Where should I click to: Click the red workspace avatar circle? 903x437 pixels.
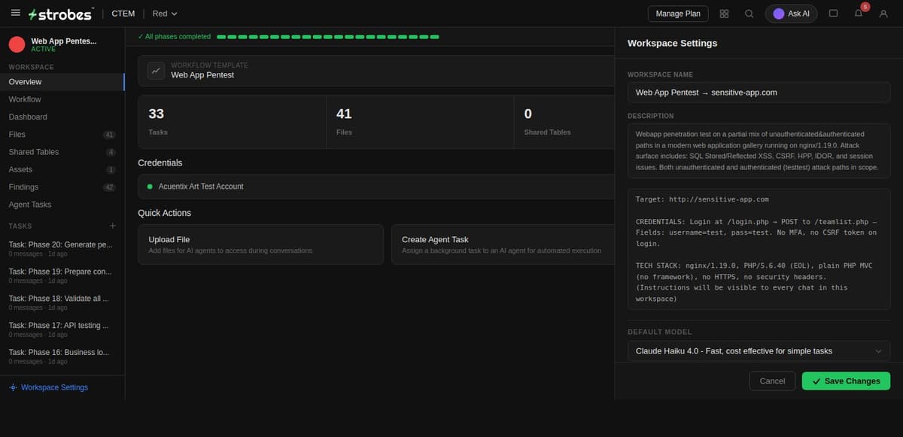pyautogui.click(x=17, y=44)
